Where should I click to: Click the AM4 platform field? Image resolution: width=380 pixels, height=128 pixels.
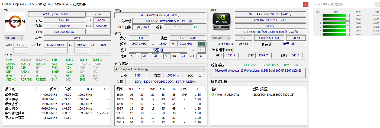tap(77, 38)
